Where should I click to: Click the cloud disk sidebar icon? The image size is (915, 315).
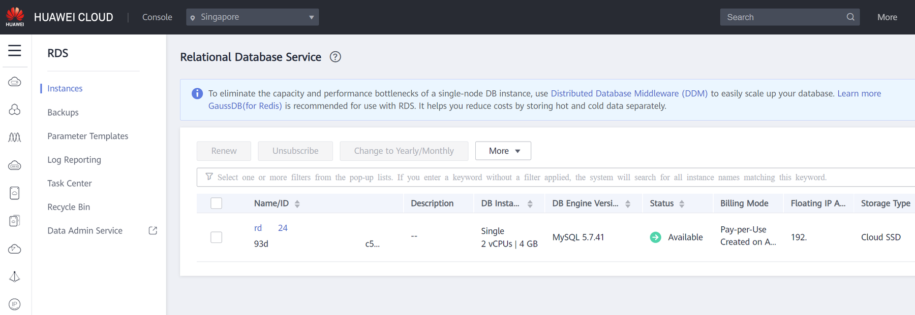(15, 165)
